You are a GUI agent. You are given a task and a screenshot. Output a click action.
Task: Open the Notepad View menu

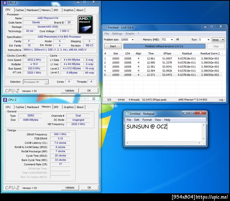158,120
